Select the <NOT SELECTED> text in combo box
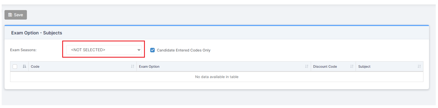The height and width of the screenshot is (108, 438). [x=88, y=50]
